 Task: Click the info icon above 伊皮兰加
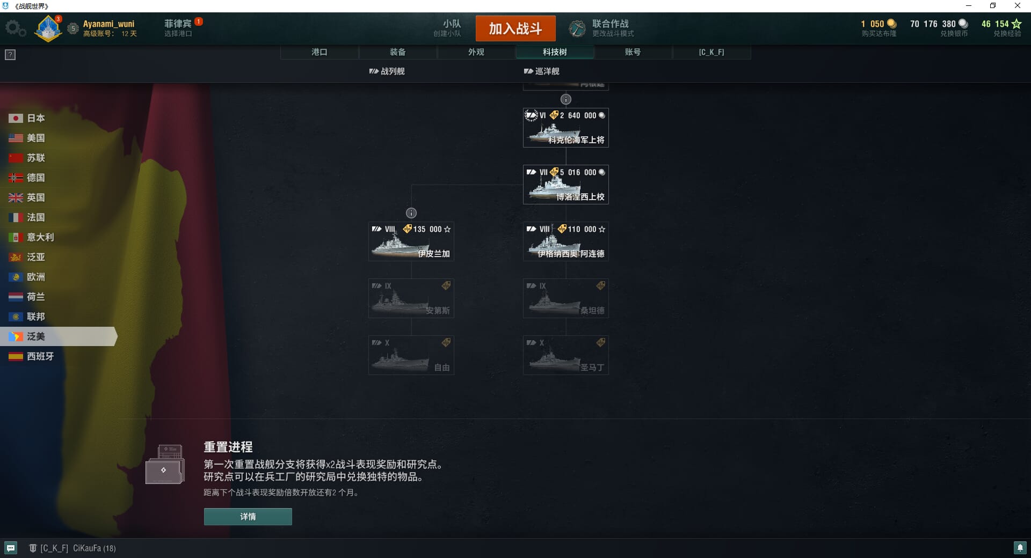[x=411, y=213]
